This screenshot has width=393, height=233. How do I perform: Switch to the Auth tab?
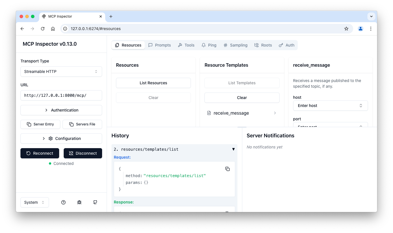pyautogui.click(x=287, y=45)
